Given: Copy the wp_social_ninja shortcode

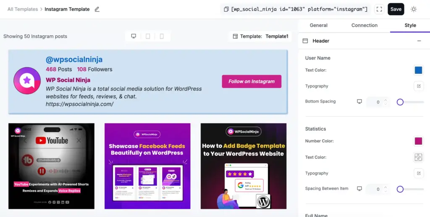Looking at the screenshot, I should pos(226,9).
